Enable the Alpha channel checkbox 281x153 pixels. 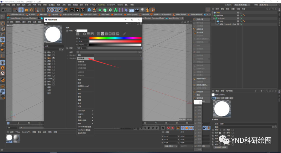pos(53,79)
